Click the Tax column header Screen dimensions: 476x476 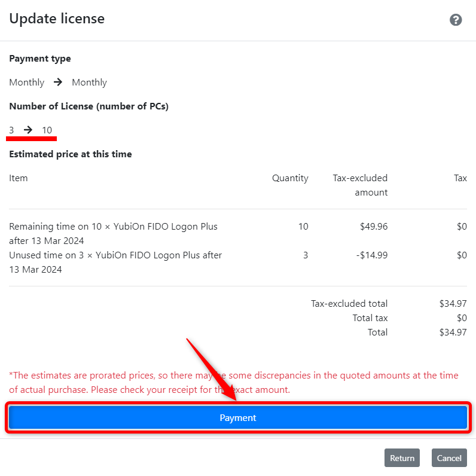coord(460,178)
